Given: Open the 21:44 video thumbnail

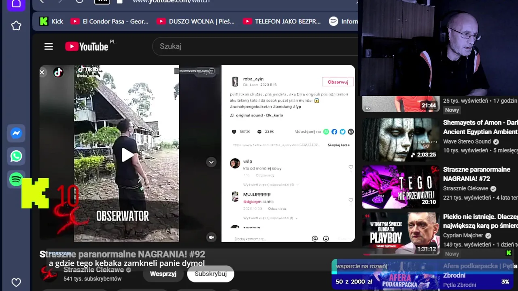Looking at the screenshot, I should coord(401,104).
